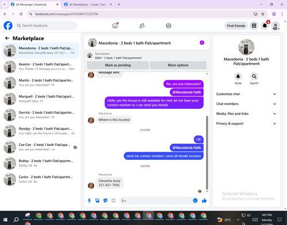Click Mark as pending button
The width and height of the screenshot is (287, 225).
pos(118,65)
